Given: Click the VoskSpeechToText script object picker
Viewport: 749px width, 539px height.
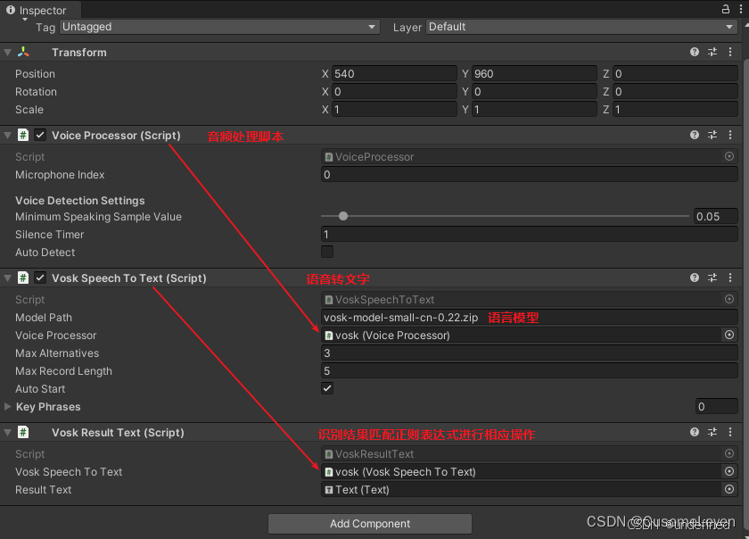Looking at the screenshot, I should 729,299.
